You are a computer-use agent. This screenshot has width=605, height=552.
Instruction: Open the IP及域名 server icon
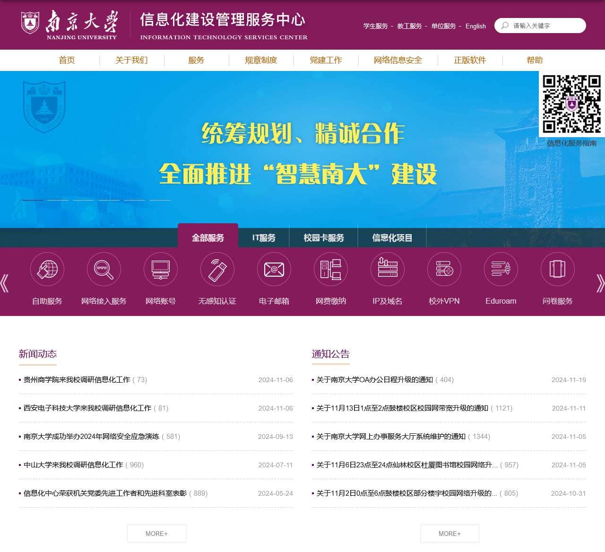388,269
